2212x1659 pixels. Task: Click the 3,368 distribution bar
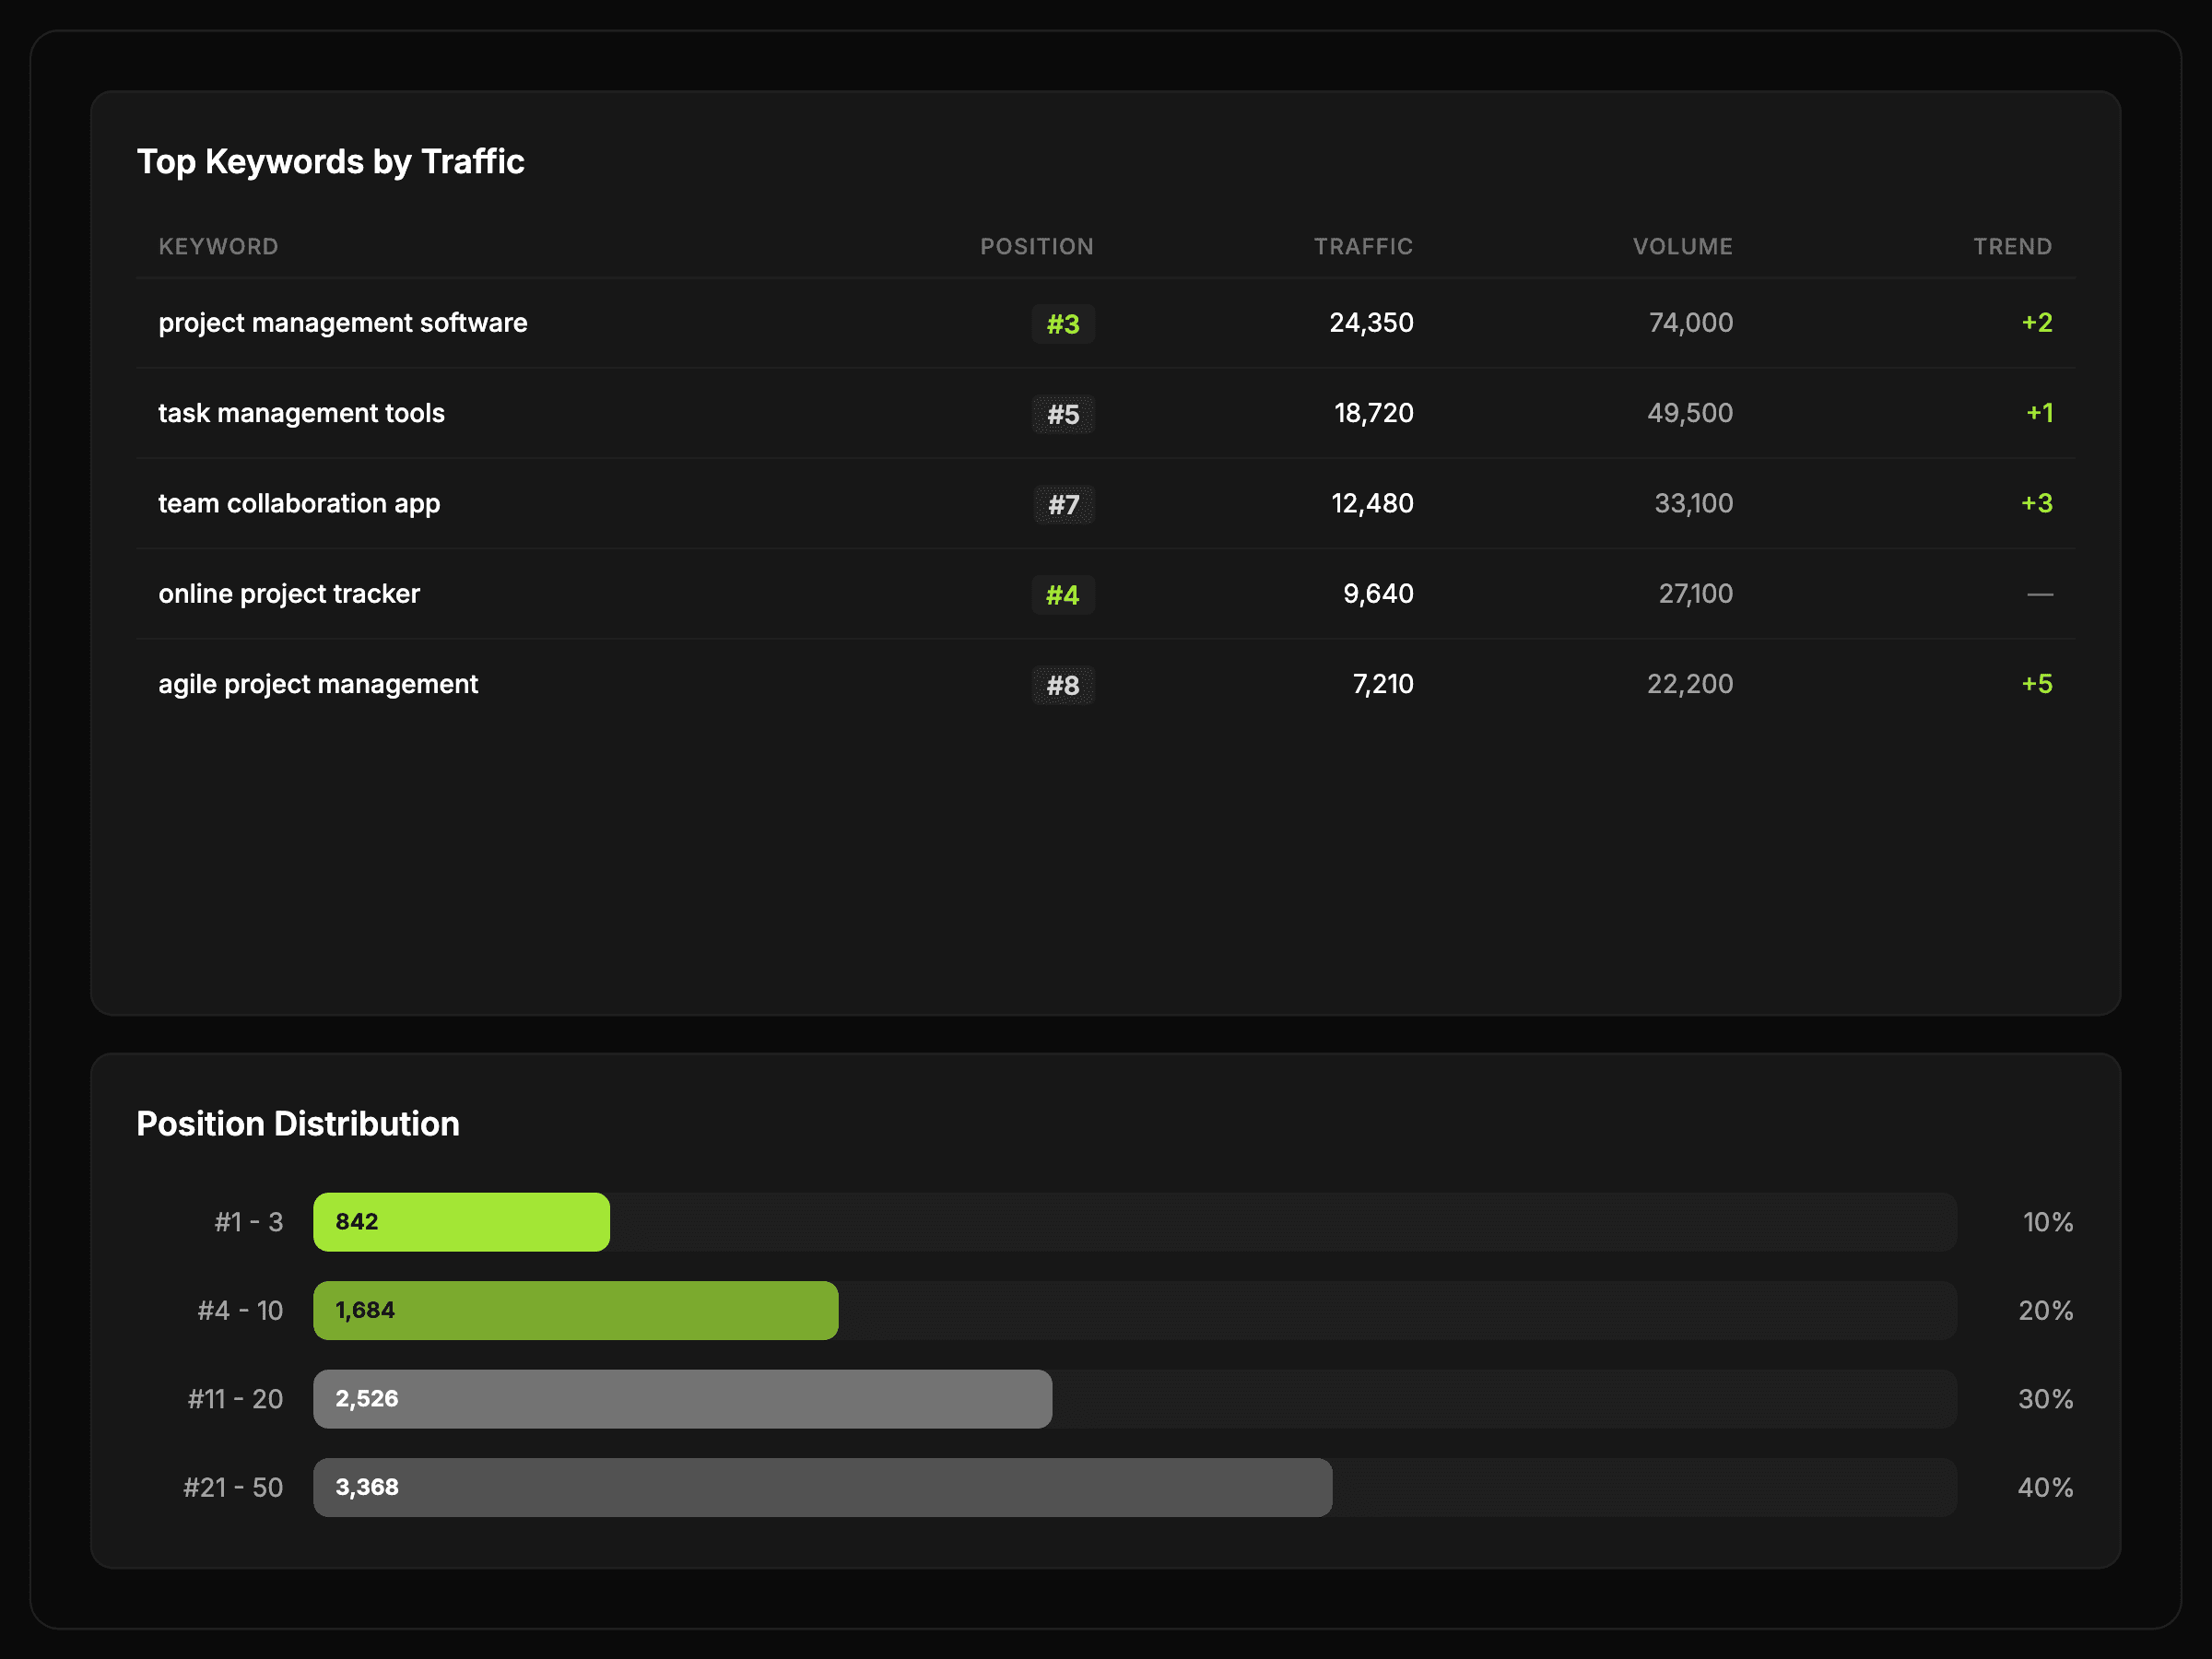pyautogui.click(x=822, y=1487)
